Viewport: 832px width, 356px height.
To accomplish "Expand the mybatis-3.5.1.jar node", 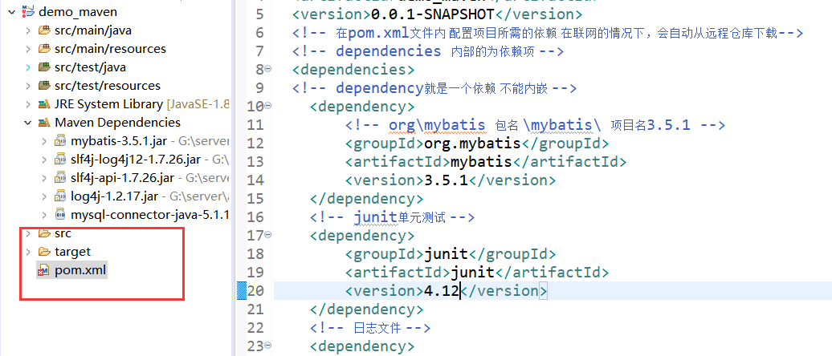I will 45,141.
